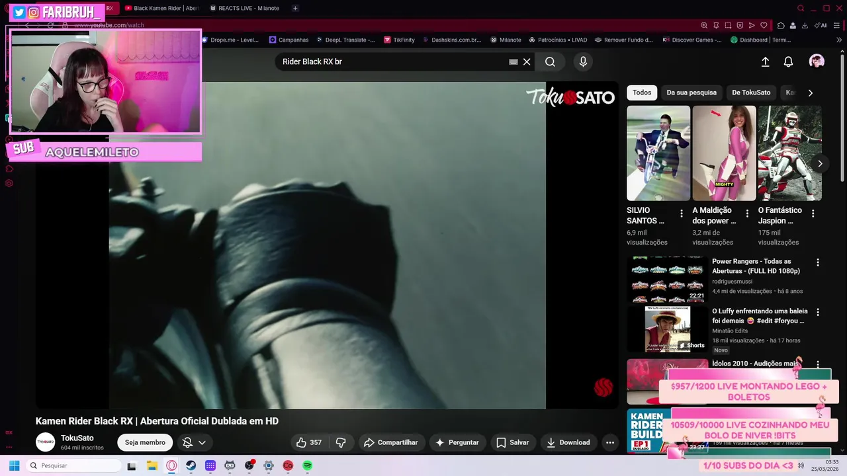Viewport: 847px width, 476px height.
Task: Like the video with 357 likes
Action: tap(308, 442)
